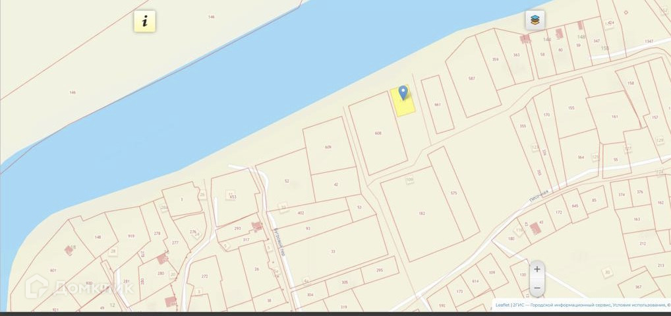This screenshot has height=316, width=671.
Task: Zoom out with the minus button
Action: pos(537,288)
